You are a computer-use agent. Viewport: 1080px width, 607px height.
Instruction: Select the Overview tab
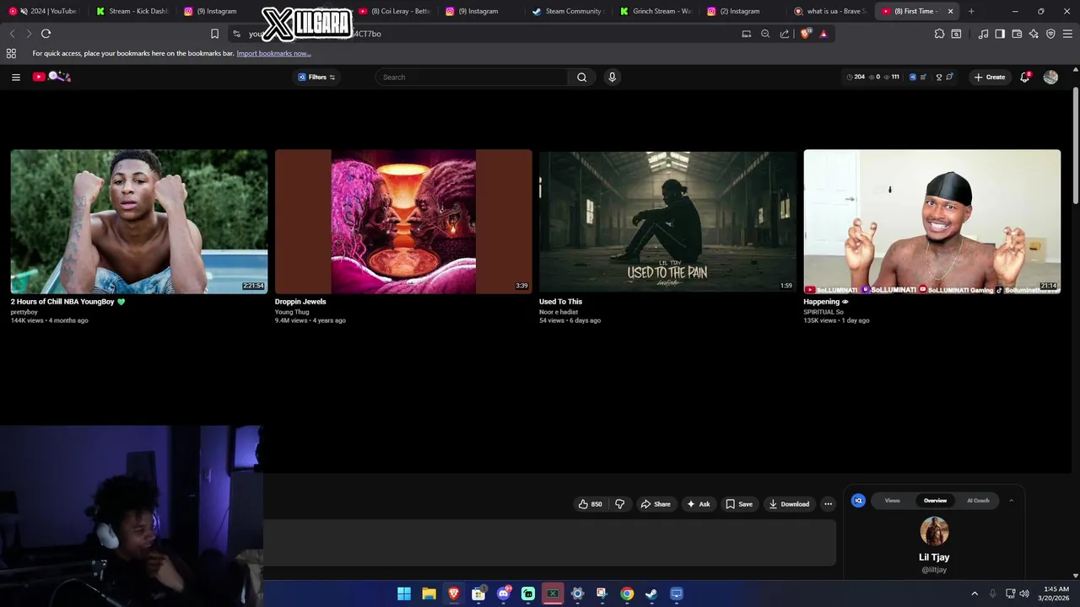[935, 501]
